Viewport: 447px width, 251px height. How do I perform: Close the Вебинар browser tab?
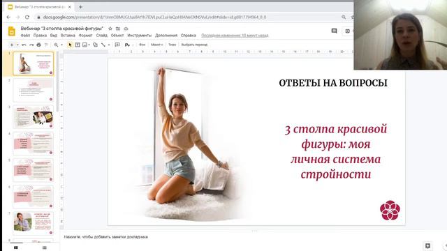click(70, 7)
